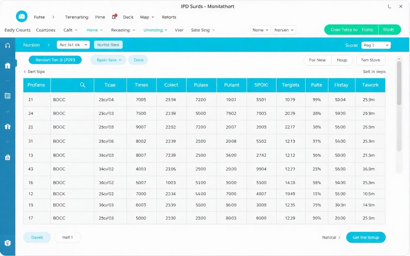
Task: Open the list-panel icon in the sidebar
Action: tap(8, 95)
